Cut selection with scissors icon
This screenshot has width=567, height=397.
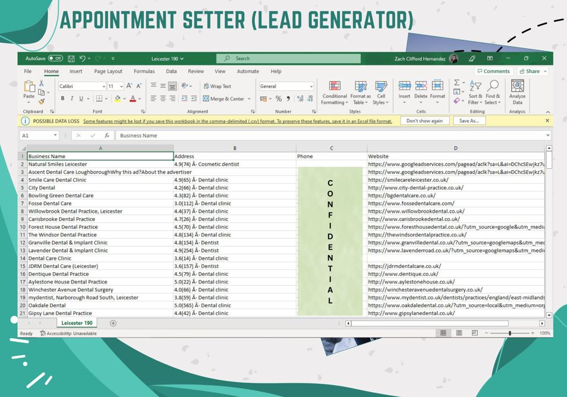[x=41, y=84]
